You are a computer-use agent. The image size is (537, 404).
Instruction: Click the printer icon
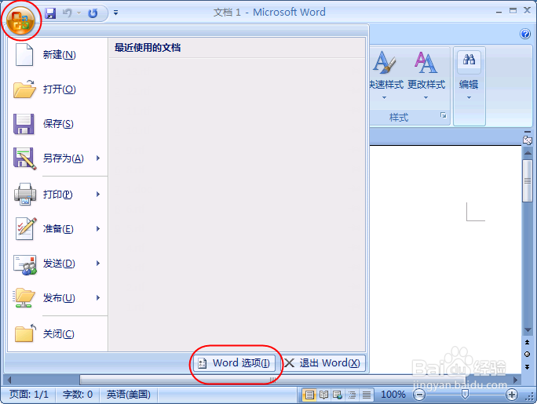(24, 194)
